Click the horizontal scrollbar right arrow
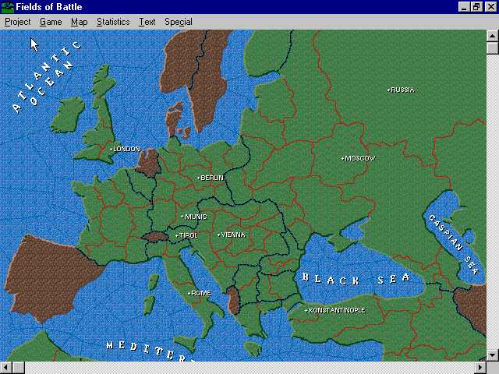 480,368
